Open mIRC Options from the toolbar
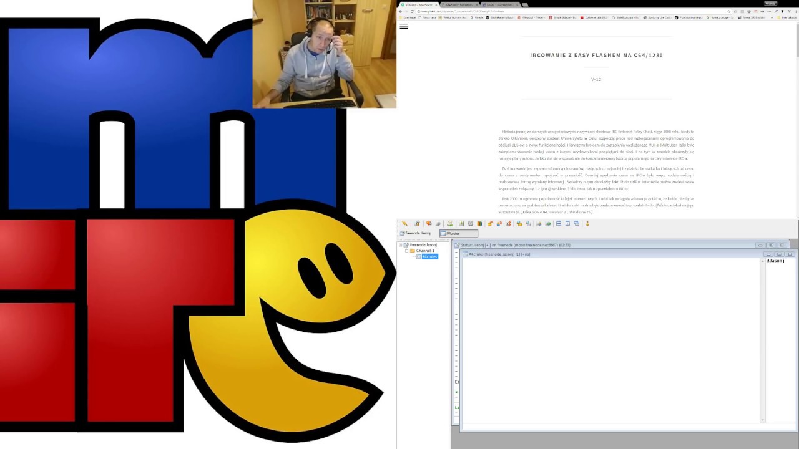 [x=417, y=223]
